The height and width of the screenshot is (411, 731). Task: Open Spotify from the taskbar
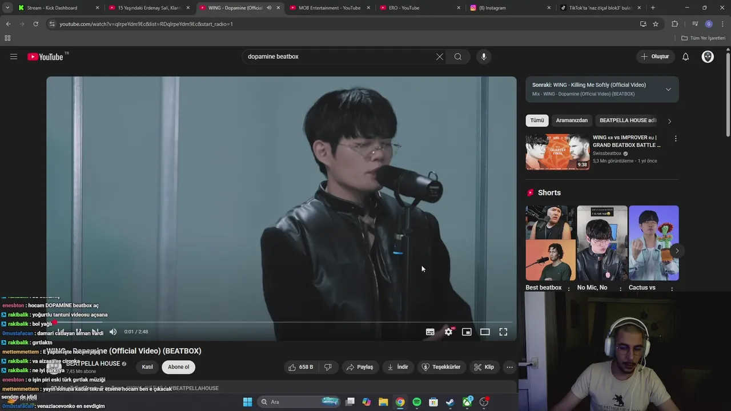417,402
